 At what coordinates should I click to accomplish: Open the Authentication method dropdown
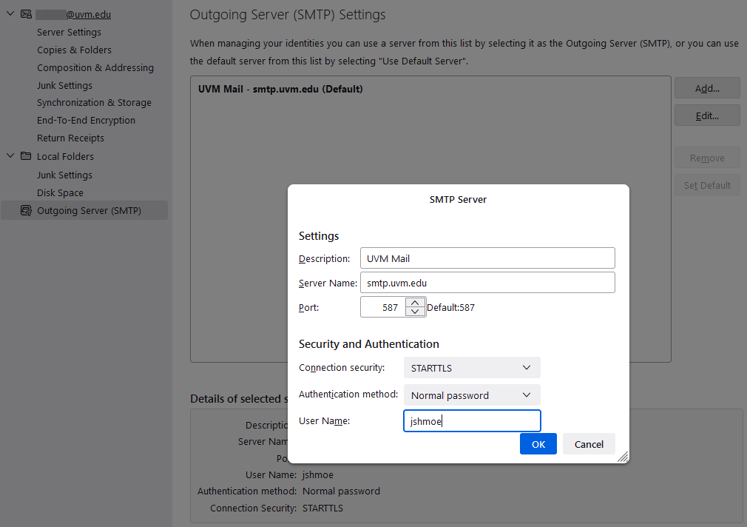(471, 395)
